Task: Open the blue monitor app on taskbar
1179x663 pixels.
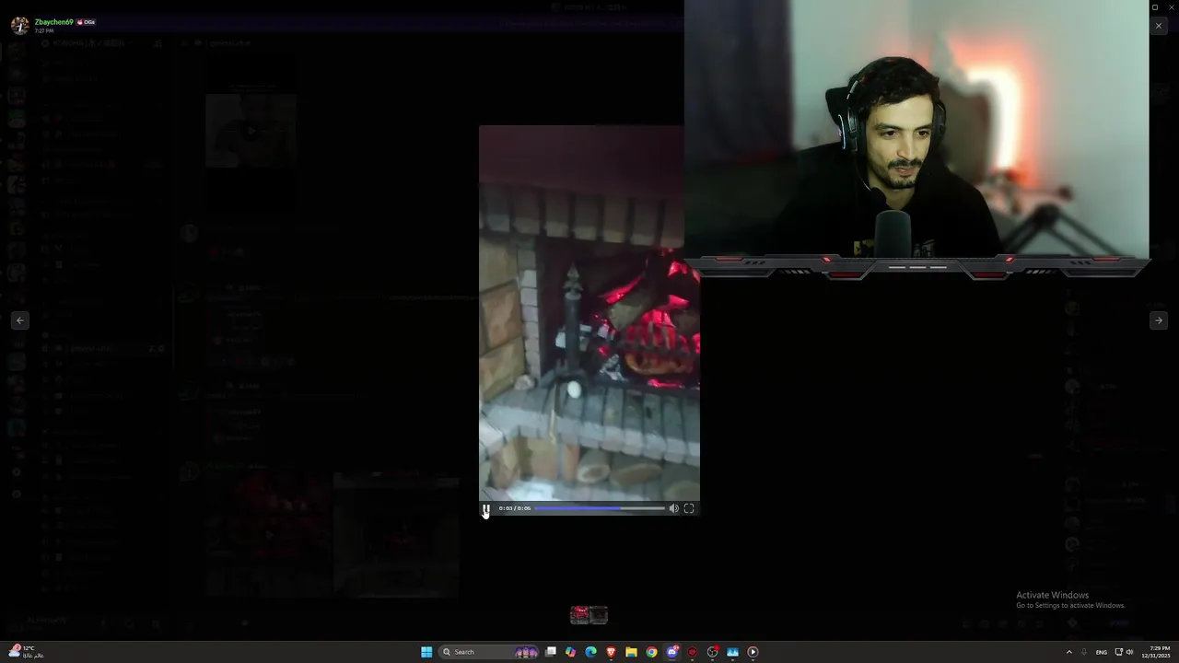Action: tap(733, 652)
